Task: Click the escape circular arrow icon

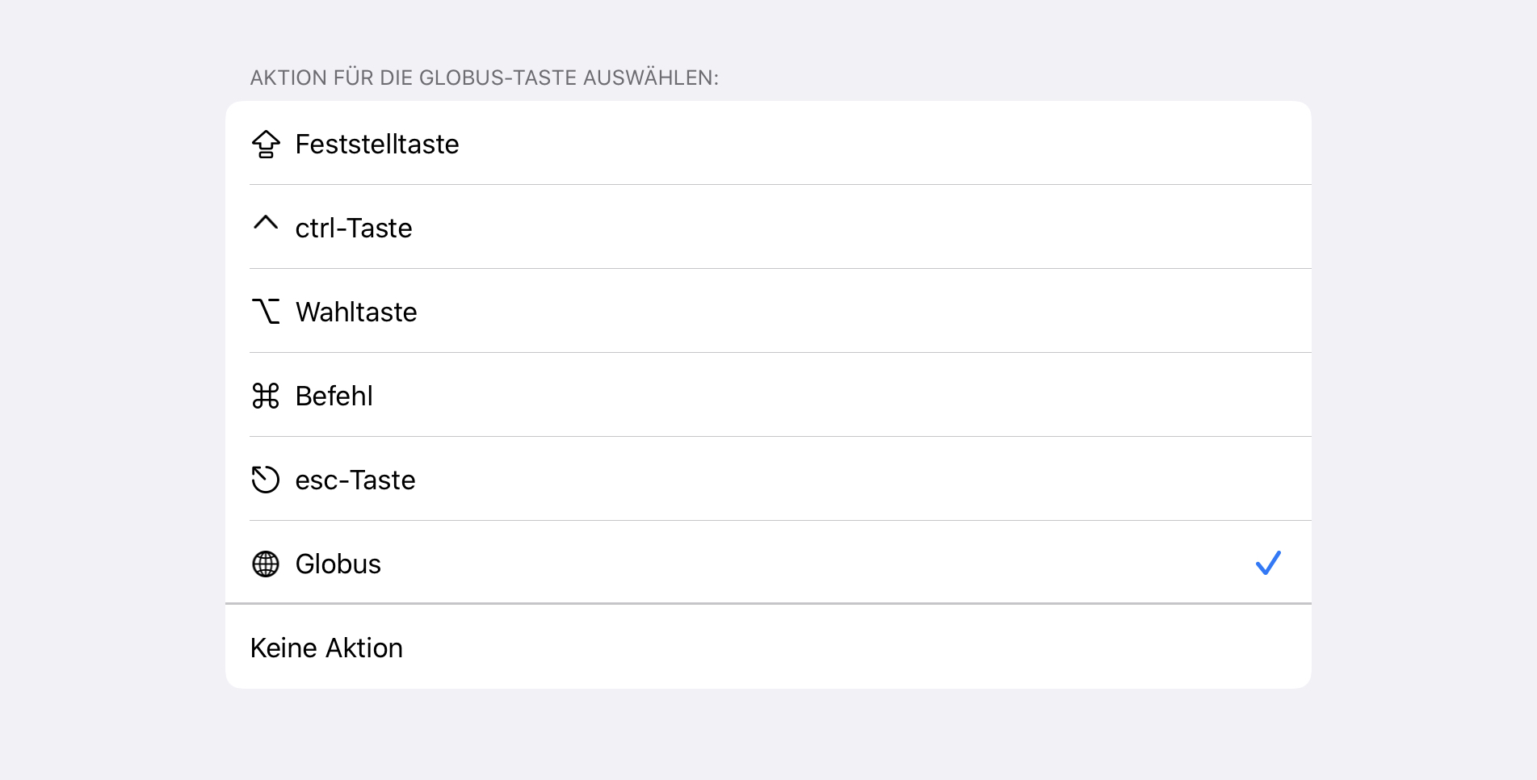Action: 266,480
